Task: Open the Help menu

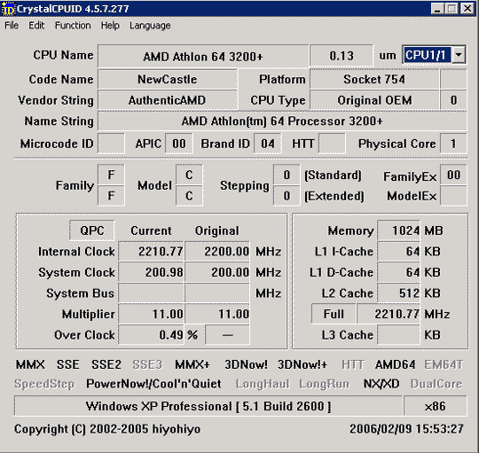Action: click(110, 26)
